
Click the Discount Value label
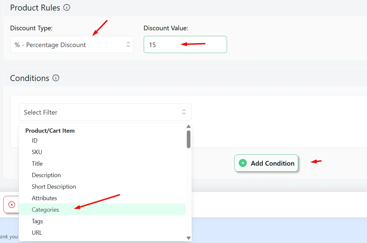pyautogui.click(x=166, y=28)
